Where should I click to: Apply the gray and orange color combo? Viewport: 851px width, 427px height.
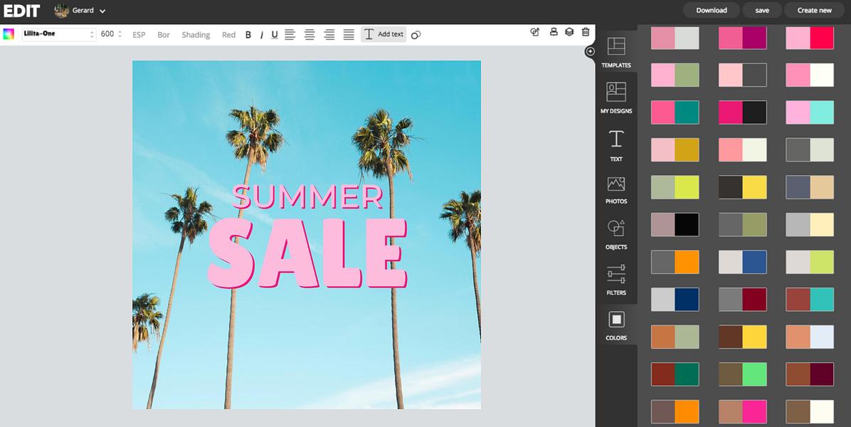click(675, 262)
